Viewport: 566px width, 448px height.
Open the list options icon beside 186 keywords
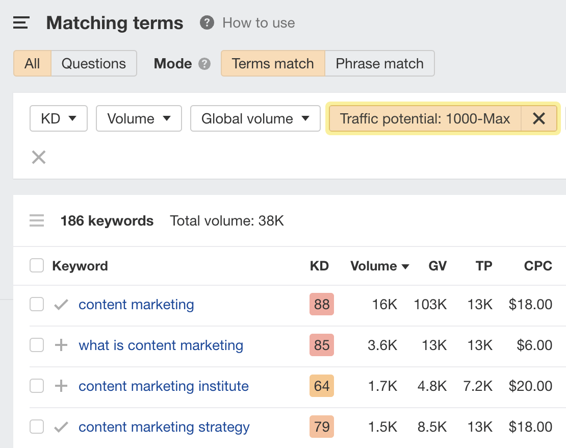[x=37, y=221]
